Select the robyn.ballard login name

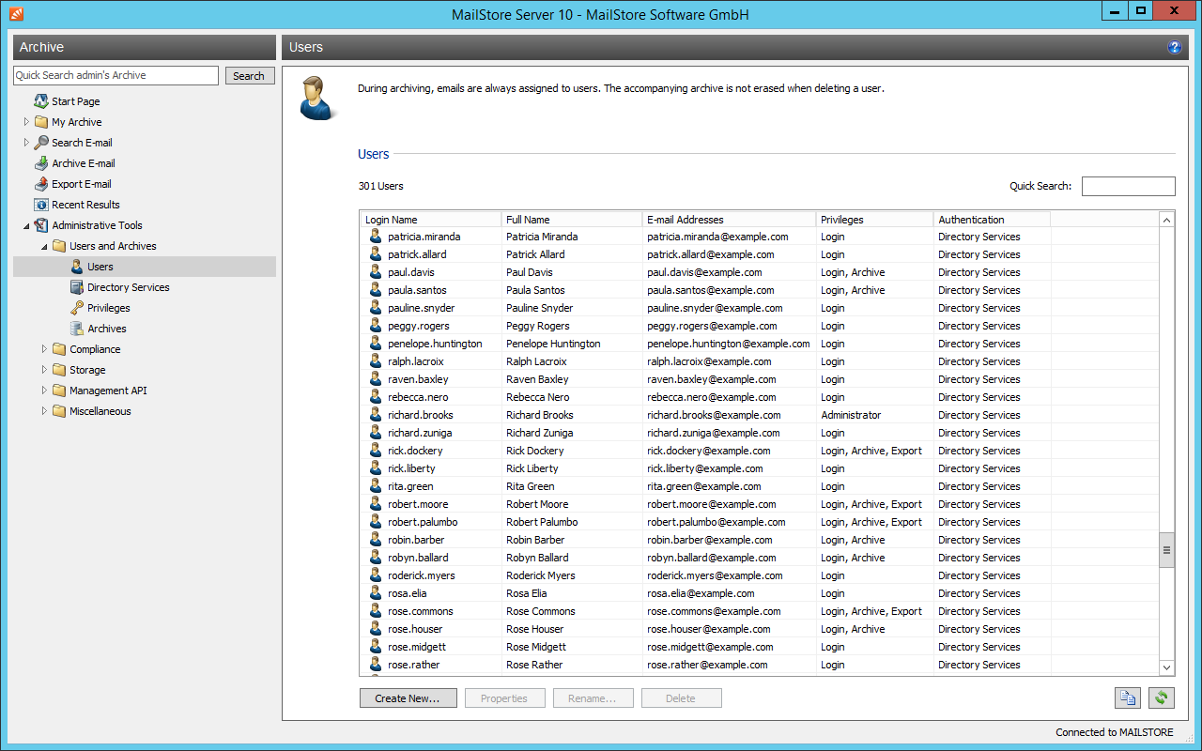tap(418, 558)
